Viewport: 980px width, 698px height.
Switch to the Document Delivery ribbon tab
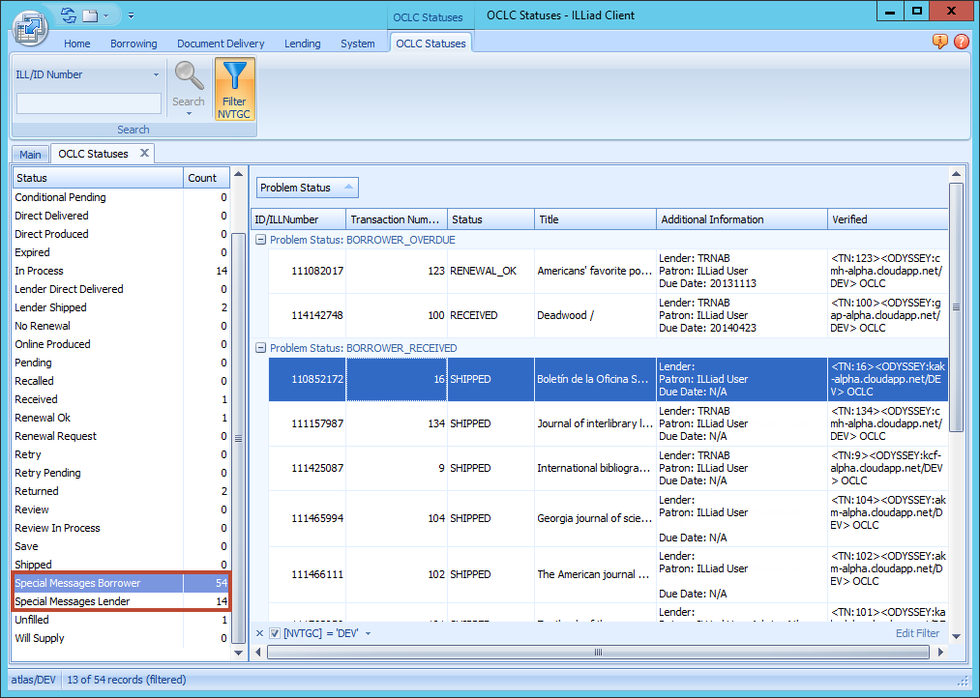pyautogui.click(x=221, y=44)
